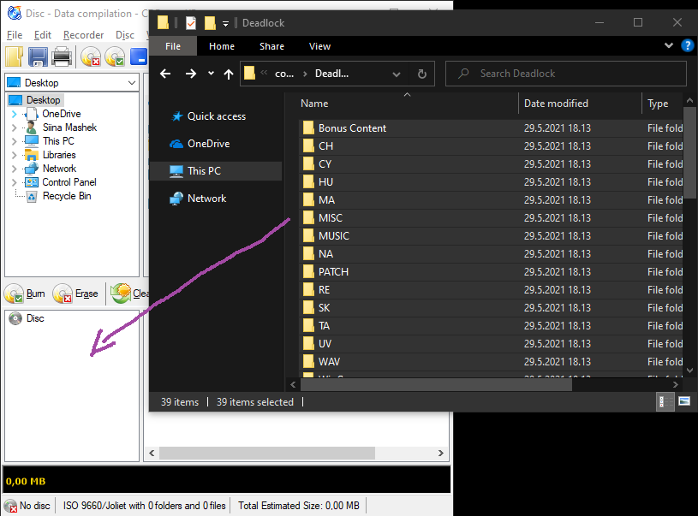Click the MUSIC folder row
The height and width of the screenshot is (516, 698).
click(x=490, y=236)
